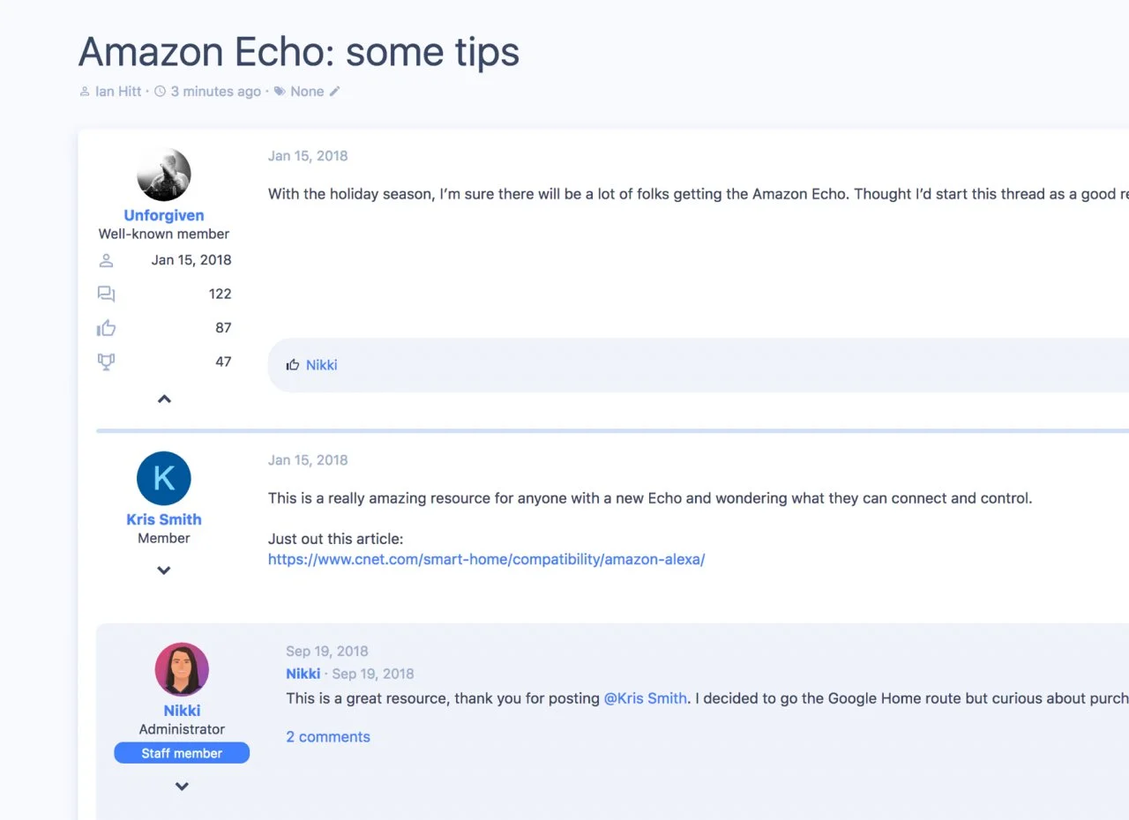The image size is (1129, 820).
Task: Click the @Kris Smith mention
Action: [x=645, y=698]
